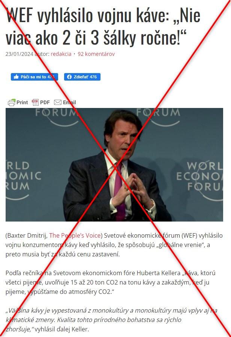Click the PDF document icon
The height and width of the screenshot is (337, 231).
pos(35,102)
